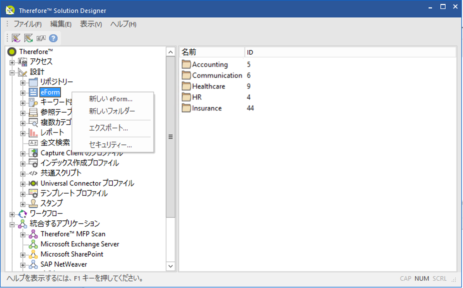Open the ファイル(F) menu

tap(28, 24)
